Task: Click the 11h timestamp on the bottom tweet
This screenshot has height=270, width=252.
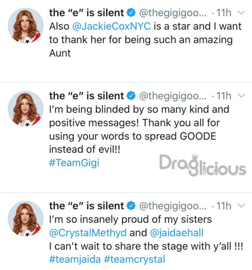Action: point(224,206)
